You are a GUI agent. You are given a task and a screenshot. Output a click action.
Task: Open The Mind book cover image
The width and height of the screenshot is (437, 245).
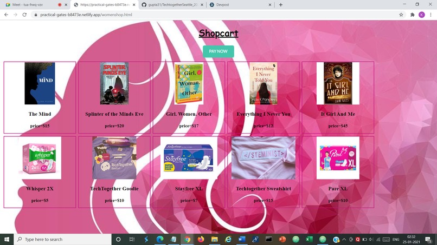point(40,83)
